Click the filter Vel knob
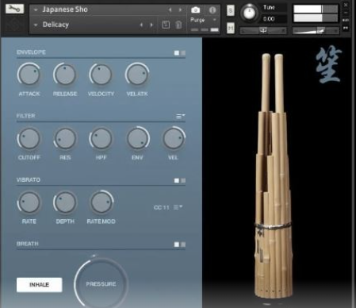This screenshot has width=356, height=308. click(174, 138)
